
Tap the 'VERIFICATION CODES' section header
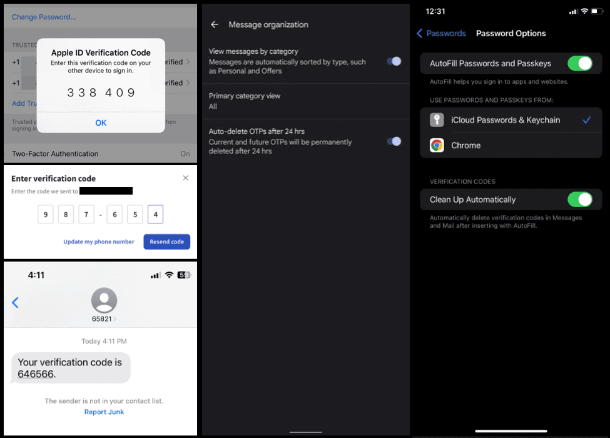[x=462, y=181]
